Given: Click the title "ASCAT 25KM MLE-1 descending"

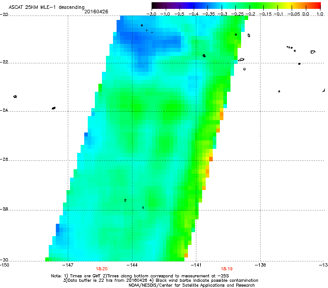Looking at the screenshot, I should [x=47, y=8].
